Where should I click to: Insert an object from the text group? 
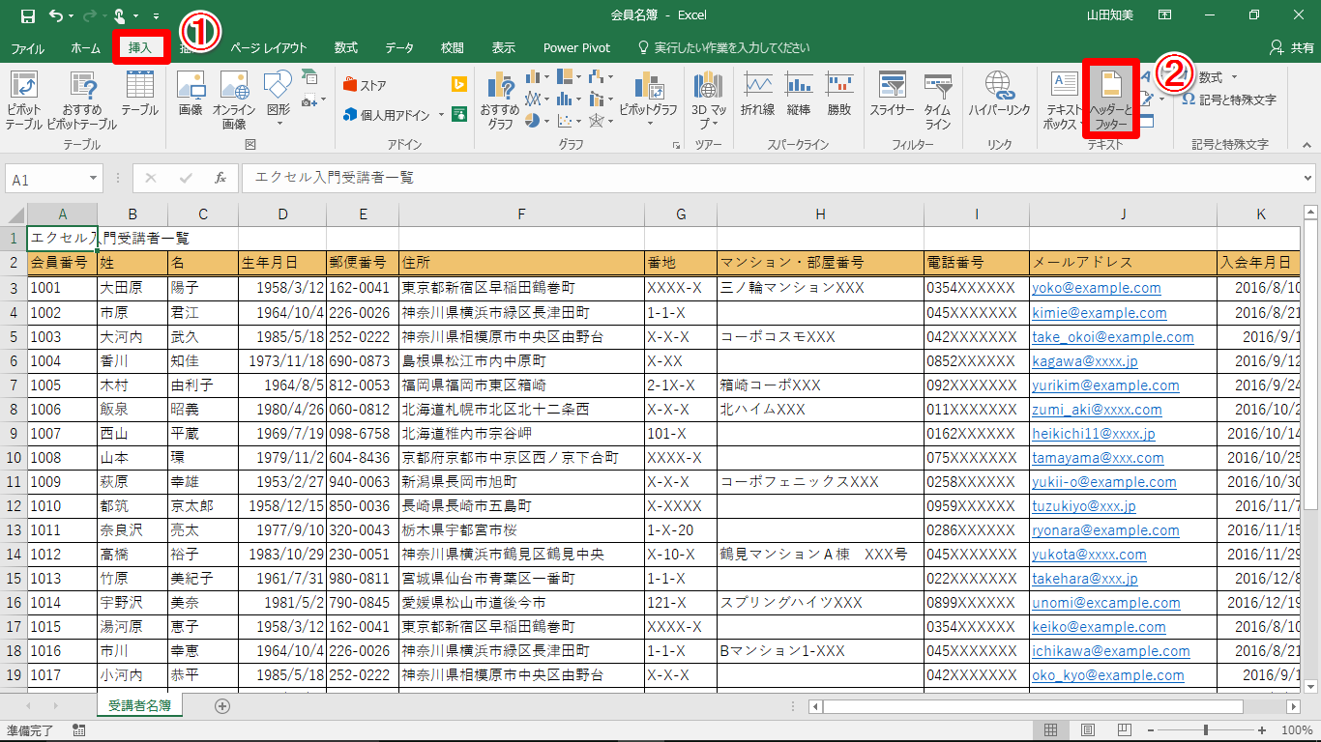tap(1146, 121)
